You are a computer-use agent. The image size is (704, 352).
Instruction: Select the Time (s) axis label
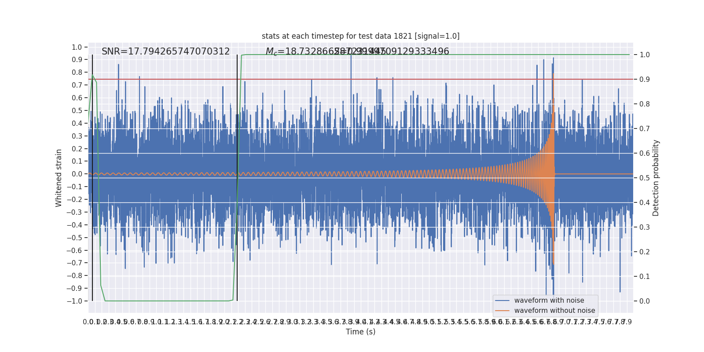[361, 332]
